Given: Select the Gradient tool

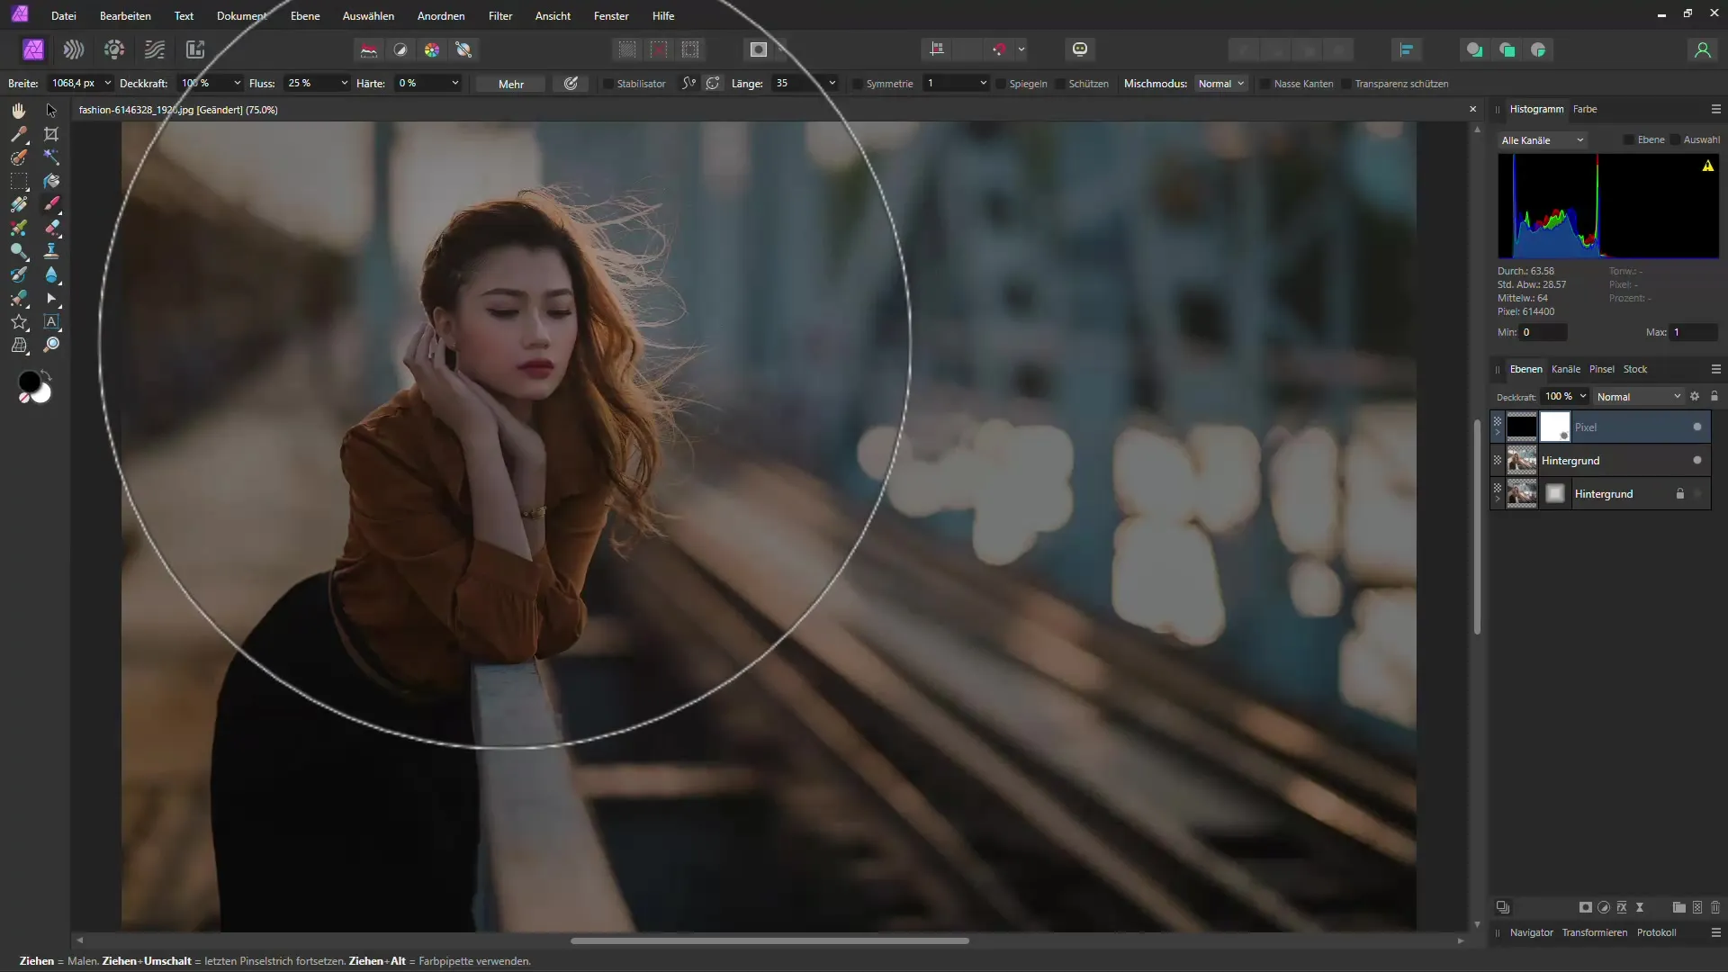Looking at the screenshot, I should 18,204.
